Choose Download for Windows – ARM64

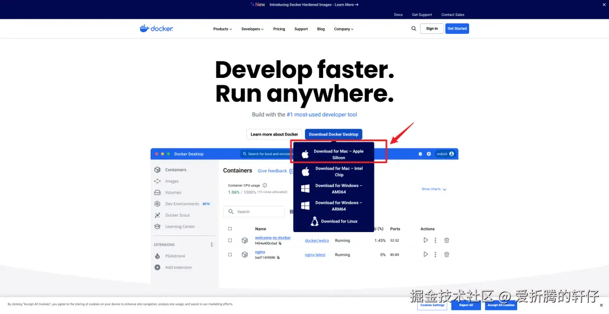point(334,206)
